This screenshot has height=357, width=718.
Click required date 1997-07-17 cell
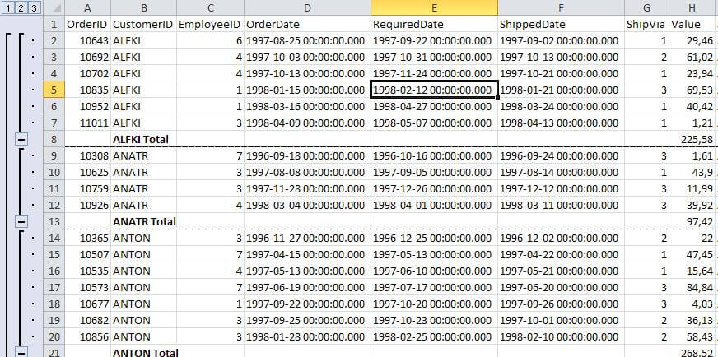(x=434, y=288)
